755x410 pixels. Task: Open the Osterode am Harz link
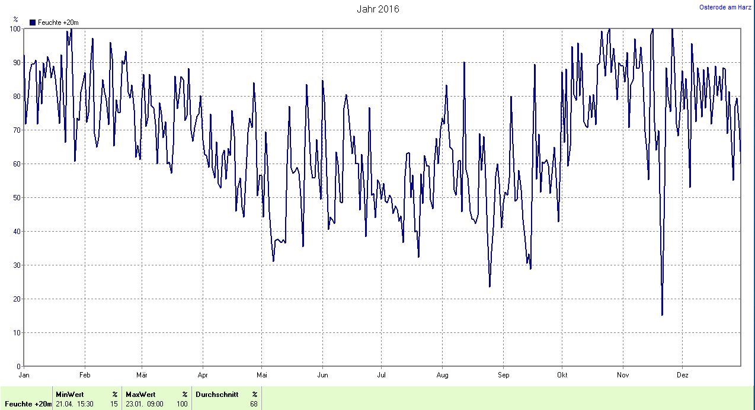pos(725,7)
